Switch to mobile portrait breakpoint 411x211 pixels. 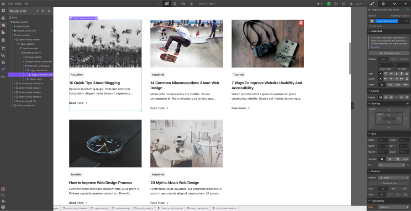coord(191,4)
